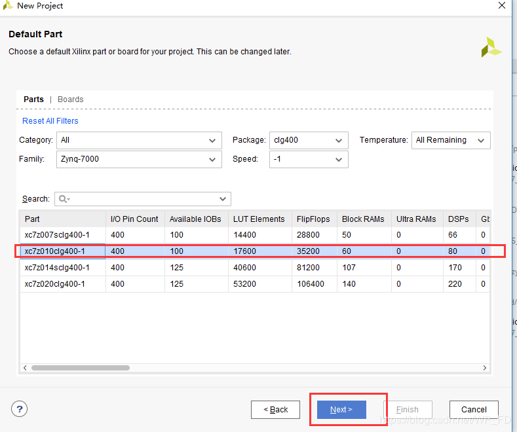Screen dimensions: 517x432
Task: Expand the Package clg400 dropdown
Action: pyautogui.click(x=308, y=140)
